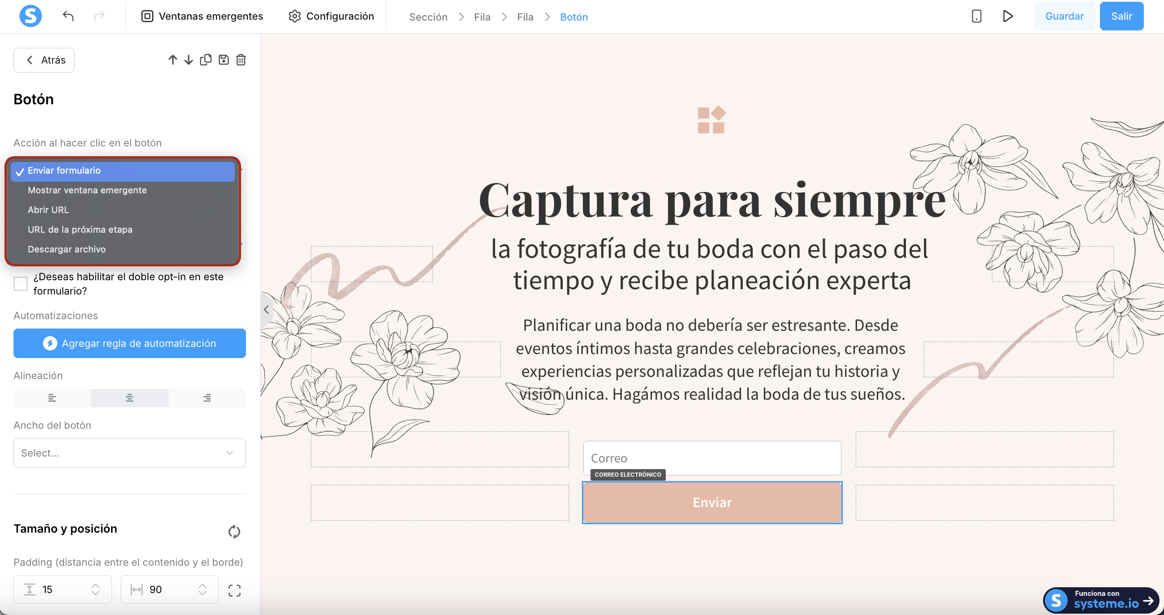Switch to mobile preview icon
Image resolution: width=1164 pixels, height=615 pixels.
tap(976, 16)
